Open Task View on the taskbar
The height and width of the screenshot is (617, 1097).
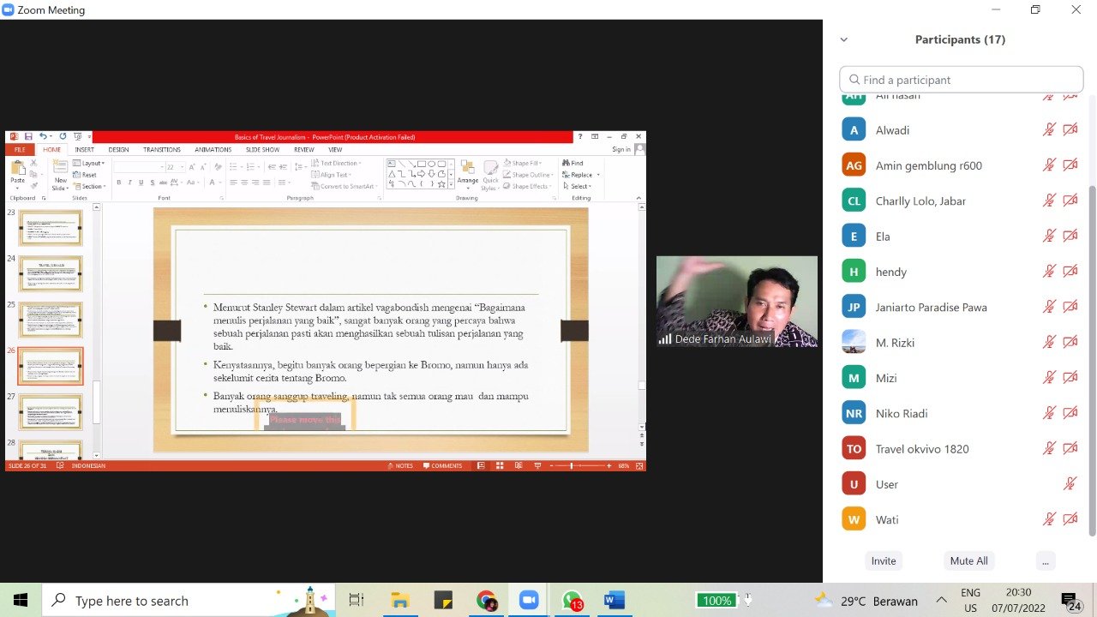tap(357, 601)
